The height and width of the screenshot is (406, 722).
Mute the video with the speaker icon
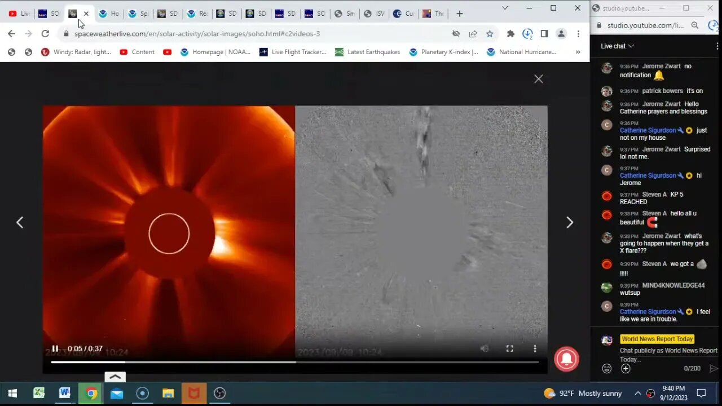pos(484,348)
